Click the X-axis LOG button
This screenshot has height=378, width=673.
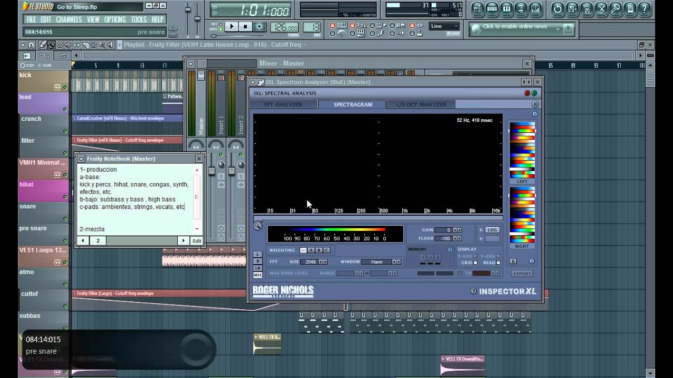click(493, 230)
